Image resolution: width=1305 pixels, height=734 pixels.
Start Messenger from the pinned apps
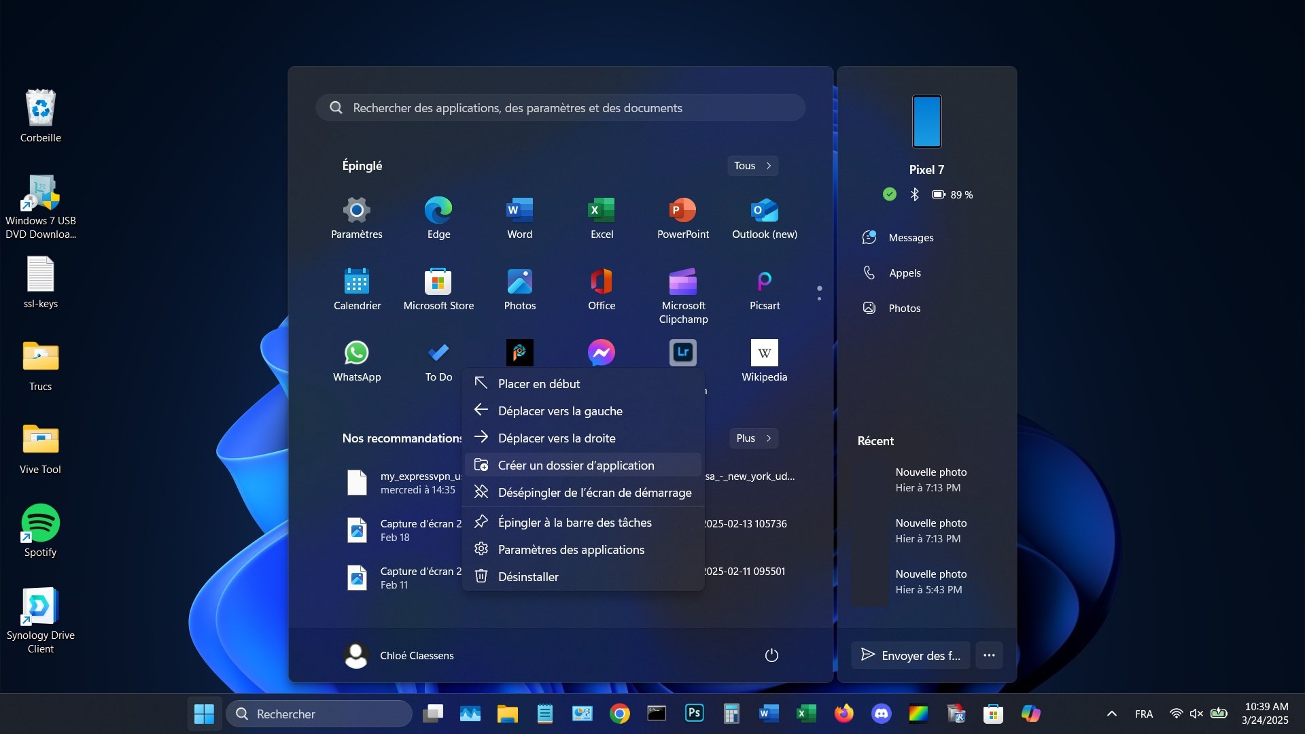coord(601,353)
